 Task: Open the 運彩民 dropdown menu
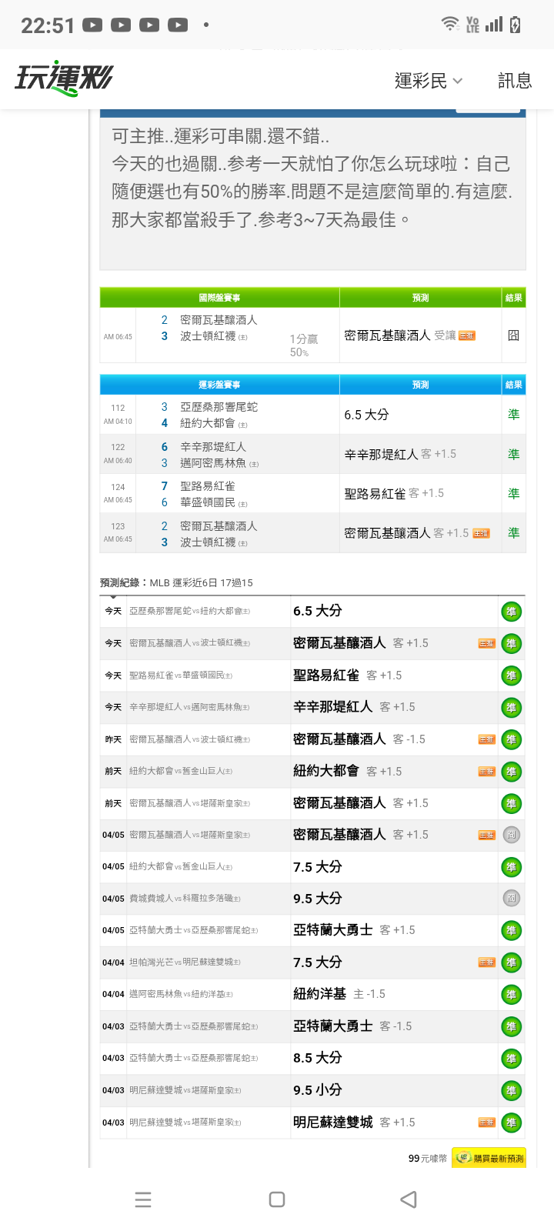[429, 81]
